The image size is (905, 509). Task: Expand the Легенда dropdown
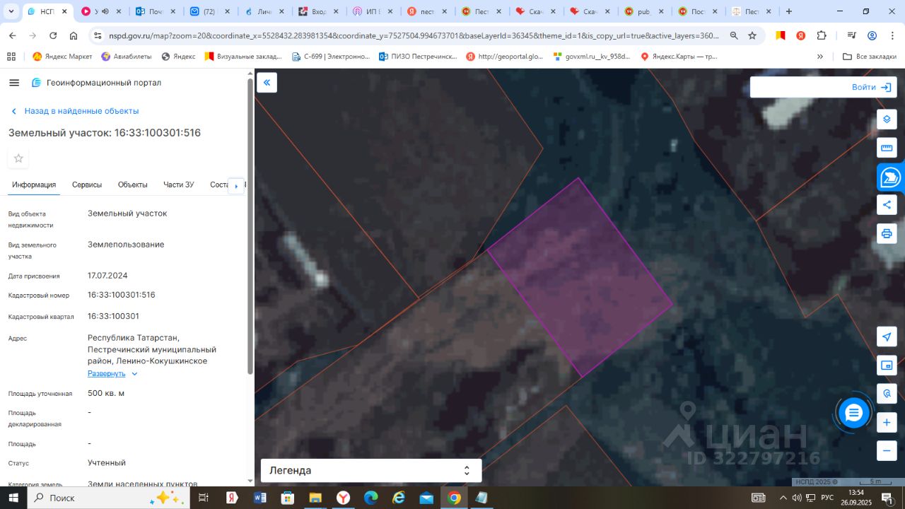point(371,470)
